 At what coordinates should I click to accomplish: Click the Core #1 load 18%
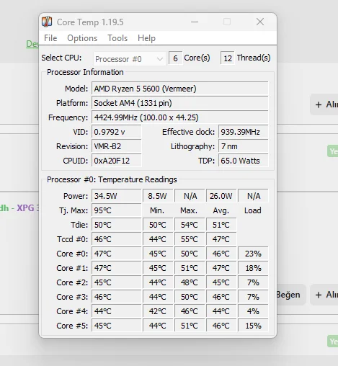point(253,268)
